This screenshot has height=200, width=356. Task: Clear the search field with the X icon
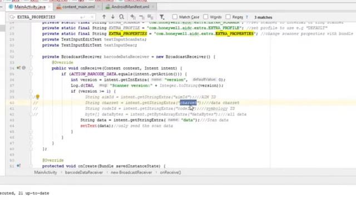(92, 17)
